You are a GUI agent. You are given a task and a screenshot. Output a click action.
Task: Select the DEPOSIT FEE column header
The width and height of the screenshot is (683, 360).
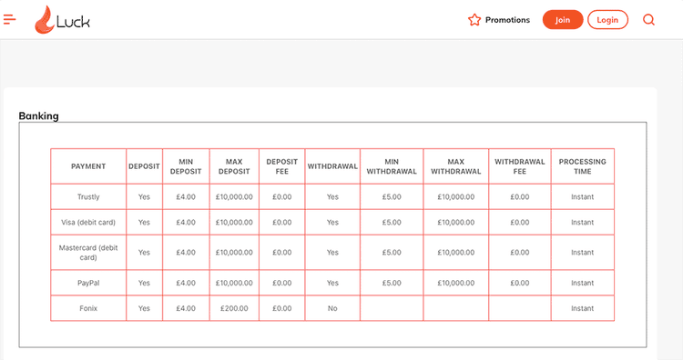(281, 166)
